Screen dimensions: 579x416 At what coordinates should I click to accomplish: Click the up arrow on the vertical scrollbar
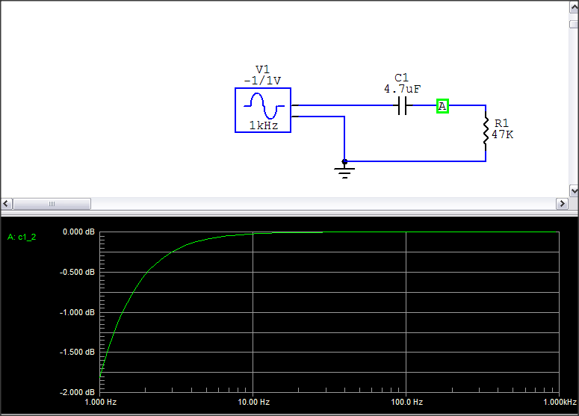[574, 7]
